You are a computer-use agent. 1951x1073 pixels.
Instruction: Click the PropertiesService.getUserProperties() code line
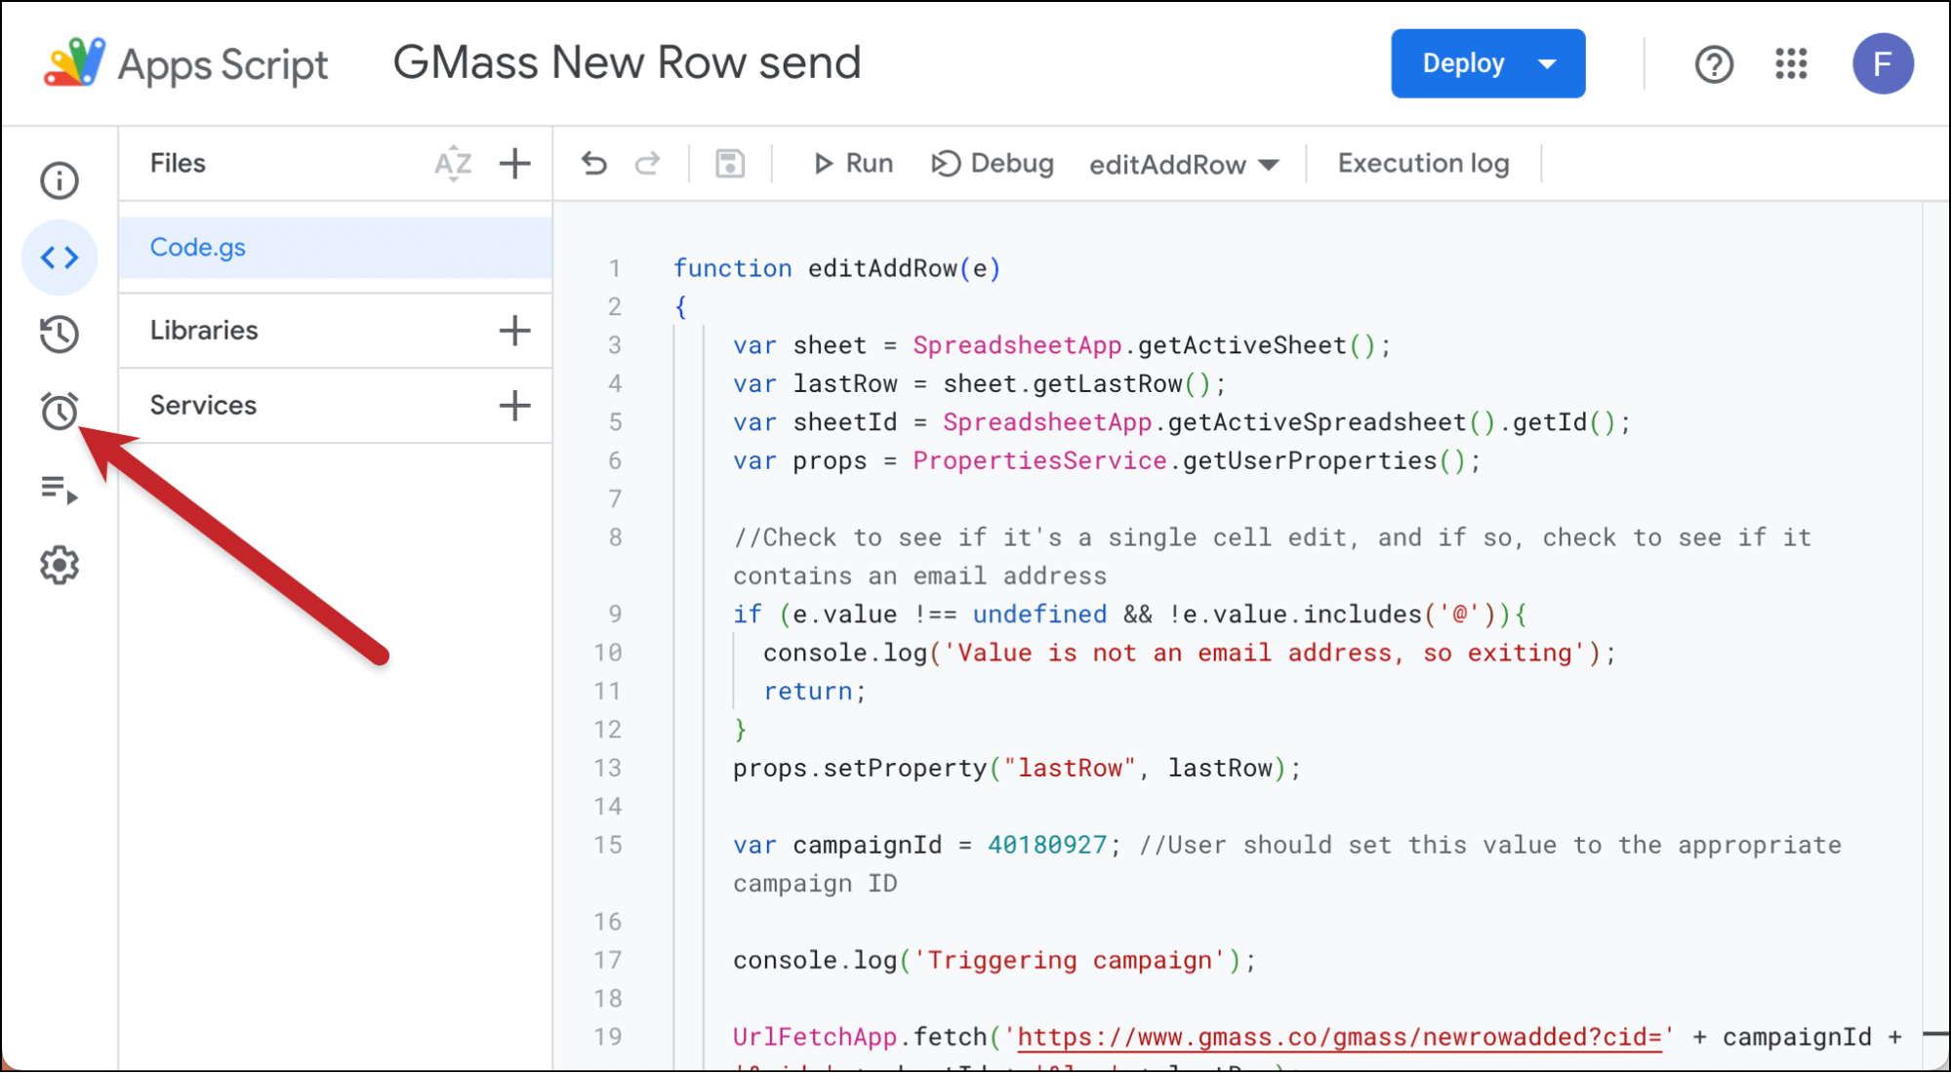(x=1107, y=461)
